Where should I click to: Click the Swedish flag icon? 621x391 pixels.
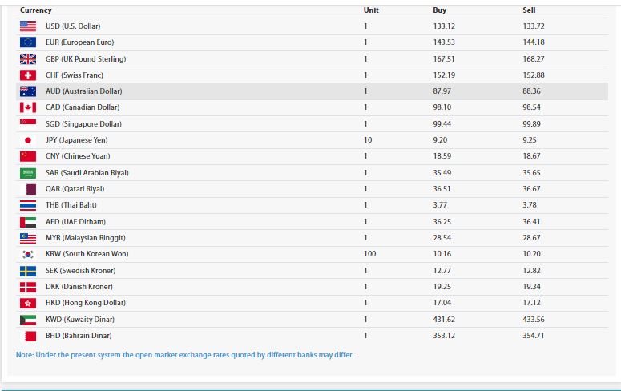pos(28,271)
